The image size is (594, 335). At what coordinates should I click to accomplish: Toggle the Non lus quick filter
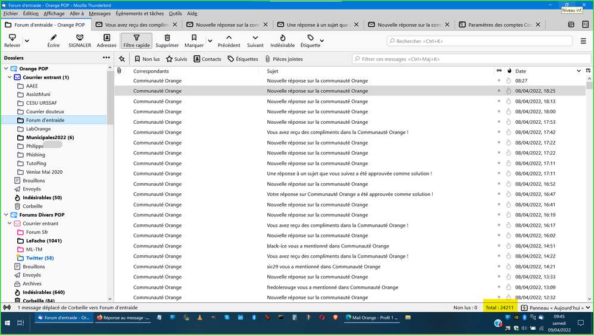147,59
